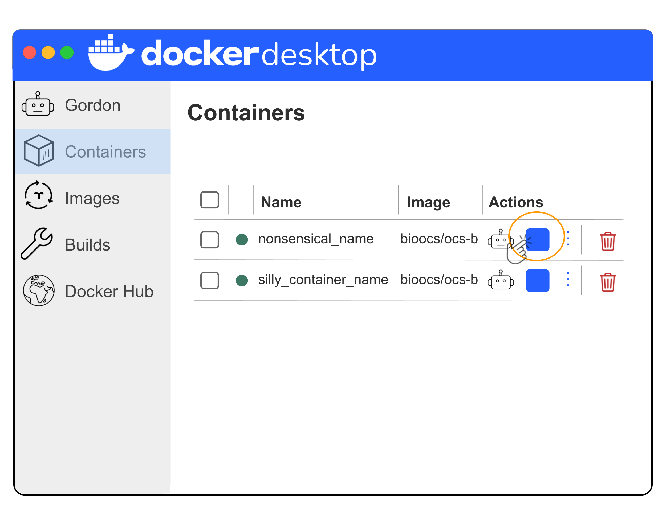This screenshot has width=666, height=520.
Task: Select Containers in the sidebar
Action: coord(92,152)
